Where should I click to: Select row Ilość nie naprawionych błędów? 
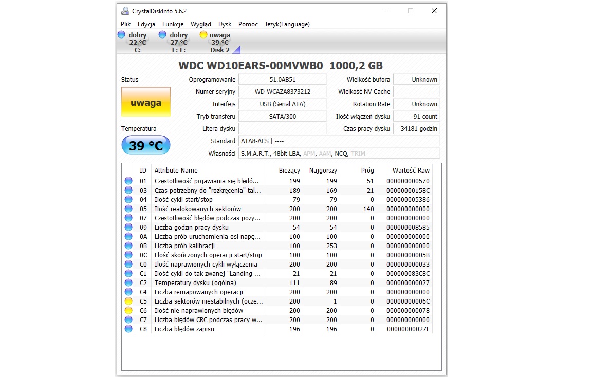(x=277, y=310)
